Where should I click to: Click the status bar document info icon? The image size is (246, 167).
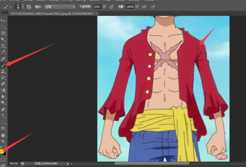23,164
